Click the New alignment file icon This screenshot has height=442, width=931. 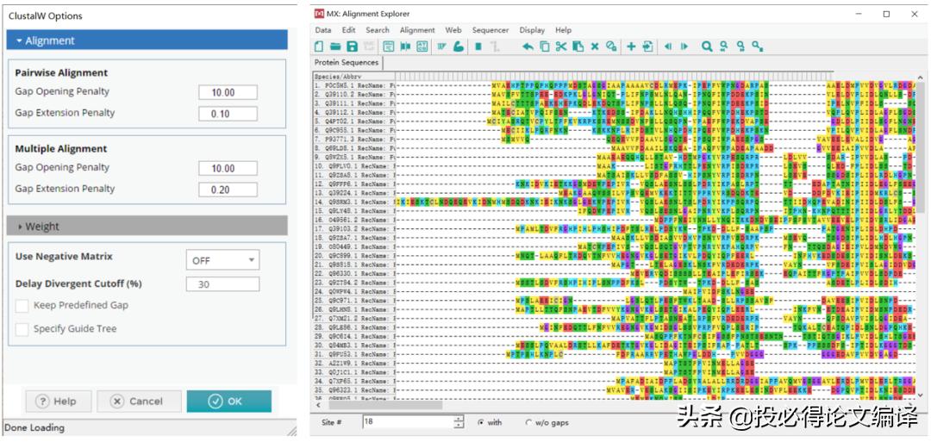point(319,47)
